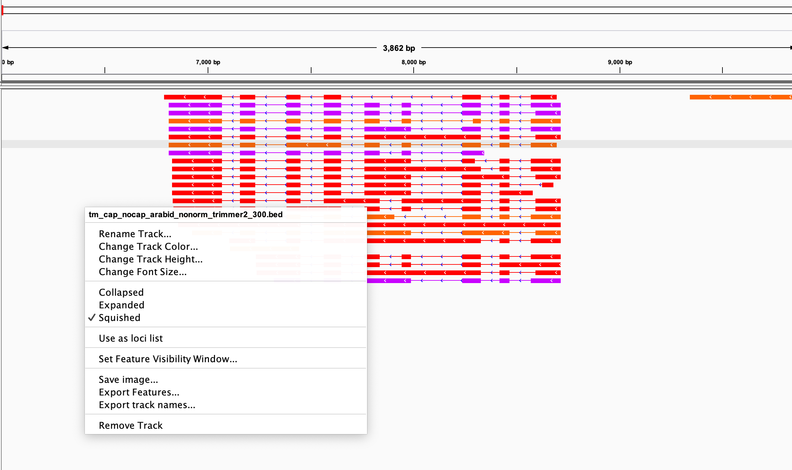792x470 pixels.
Task: Open Set Feature Visibility Window dialog
Action: (168, 359)
